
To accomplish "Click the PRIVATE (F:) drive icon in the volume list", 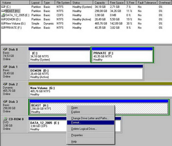I will [x=3, y=27].
